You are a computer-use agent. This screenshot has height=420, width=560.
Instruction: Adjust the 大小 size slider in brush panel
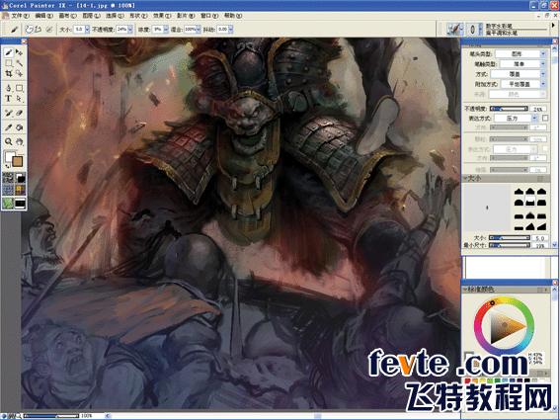[509, 238]
